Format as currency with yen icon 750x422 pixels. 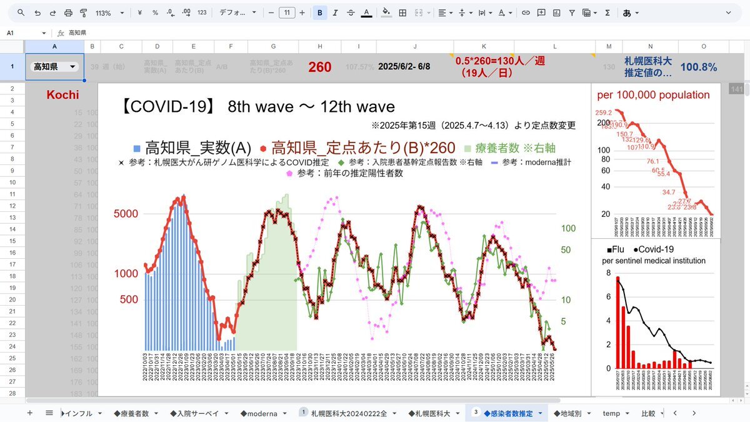point(139,13)
